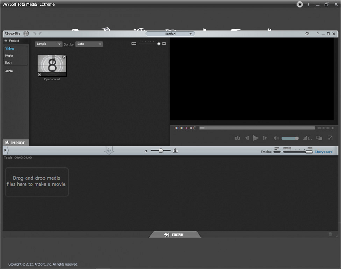Open the ShowBiz settings gear
Image resolution: width=341 pixels, height=269 pixels.
[307, 34]
